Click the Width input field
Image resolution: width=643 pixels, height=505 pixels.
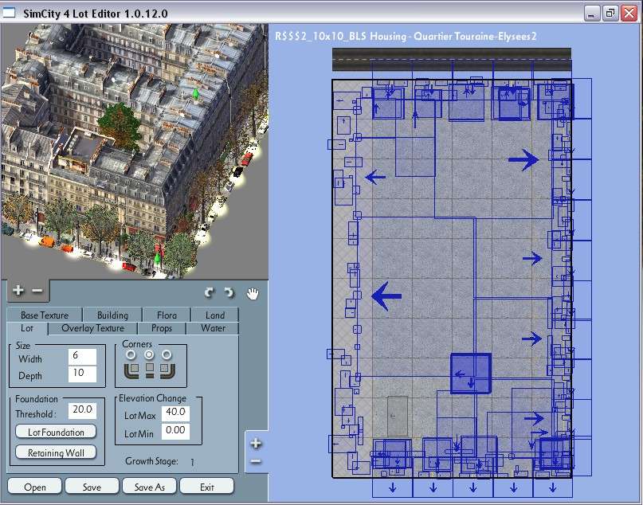[x=82, y=356]
